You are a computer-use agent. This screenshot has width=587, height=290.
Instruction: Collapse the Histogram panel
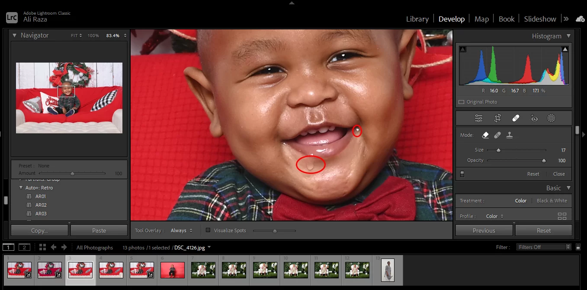(x=568, y=36)
